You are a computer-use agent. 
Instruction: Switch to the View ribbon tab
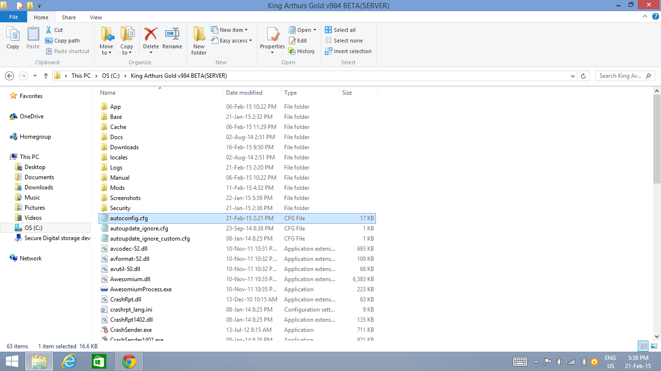click(x=96, y=17)
